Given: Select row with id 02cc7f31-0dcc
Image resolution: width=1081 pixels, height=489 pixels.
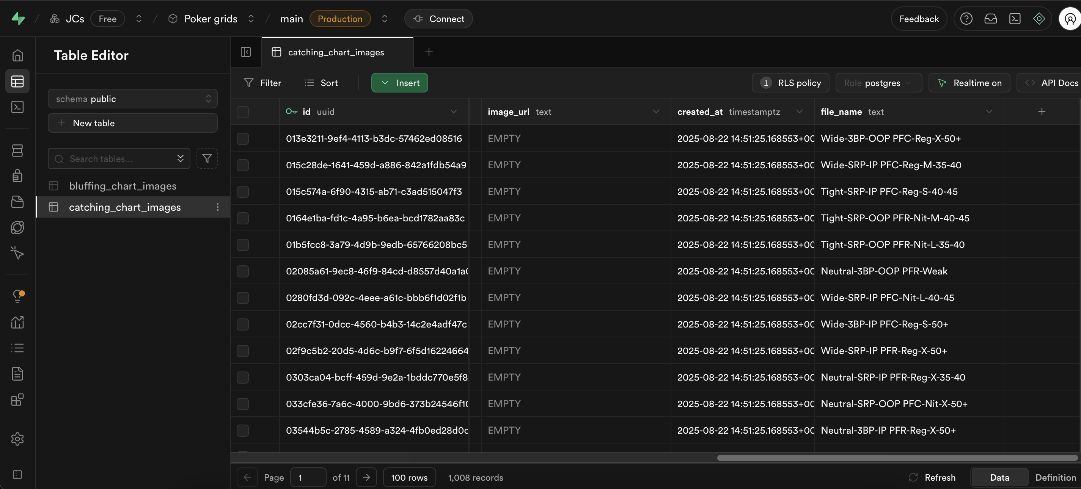Looking at the screenshot, I should 242,324.
